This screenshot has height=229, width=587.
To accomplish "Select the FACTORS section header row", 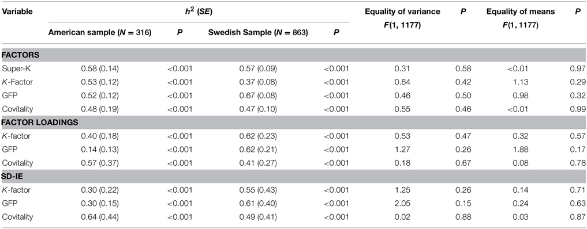I will click(x=293, y=55).
